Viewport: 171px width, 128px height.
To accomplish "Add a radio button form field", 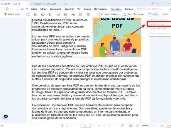I will click(43, 14).
